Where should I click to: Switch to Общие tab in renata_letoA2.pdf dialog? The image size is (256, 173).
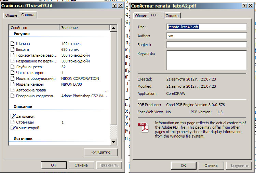click(x=141, y=16)
